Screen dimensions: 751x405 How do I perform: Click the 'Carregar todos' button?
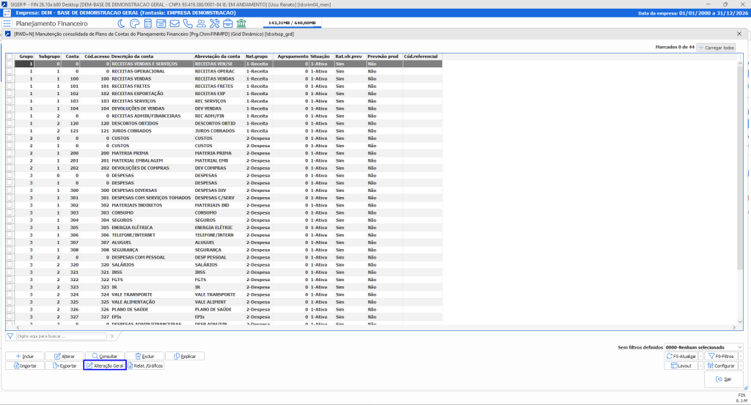[716, 48]
